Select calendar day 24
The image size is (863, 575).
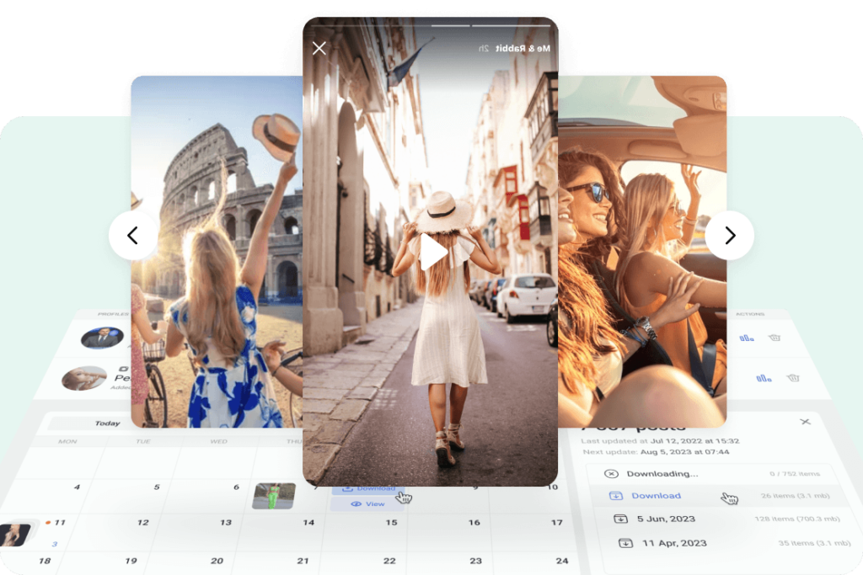[562, 561]
